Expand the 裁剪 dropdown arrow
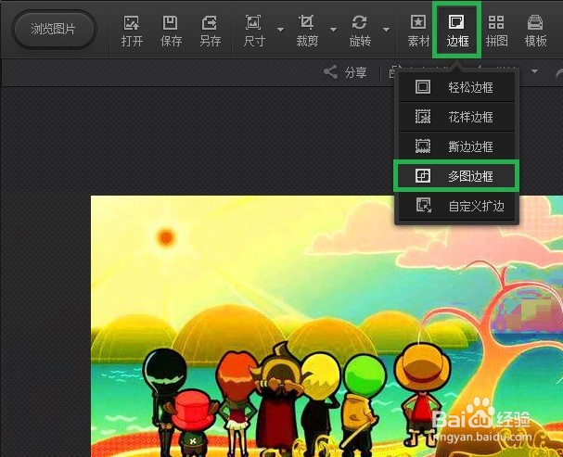Screen dimensions: 563x457 click(334, 30)
